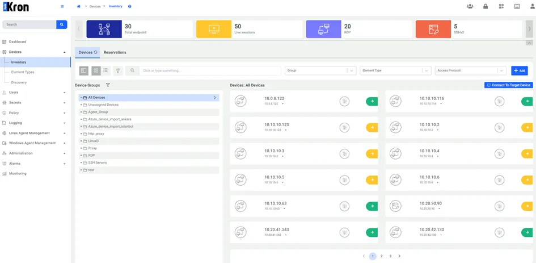Click the blue Add button
This screenshot has height=263, width=536.
click(x=519, y=70)
